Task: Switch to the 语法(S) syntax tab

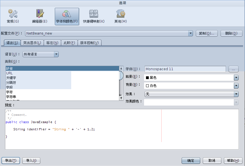Action: pyautogui.click(x=12, y=43)
